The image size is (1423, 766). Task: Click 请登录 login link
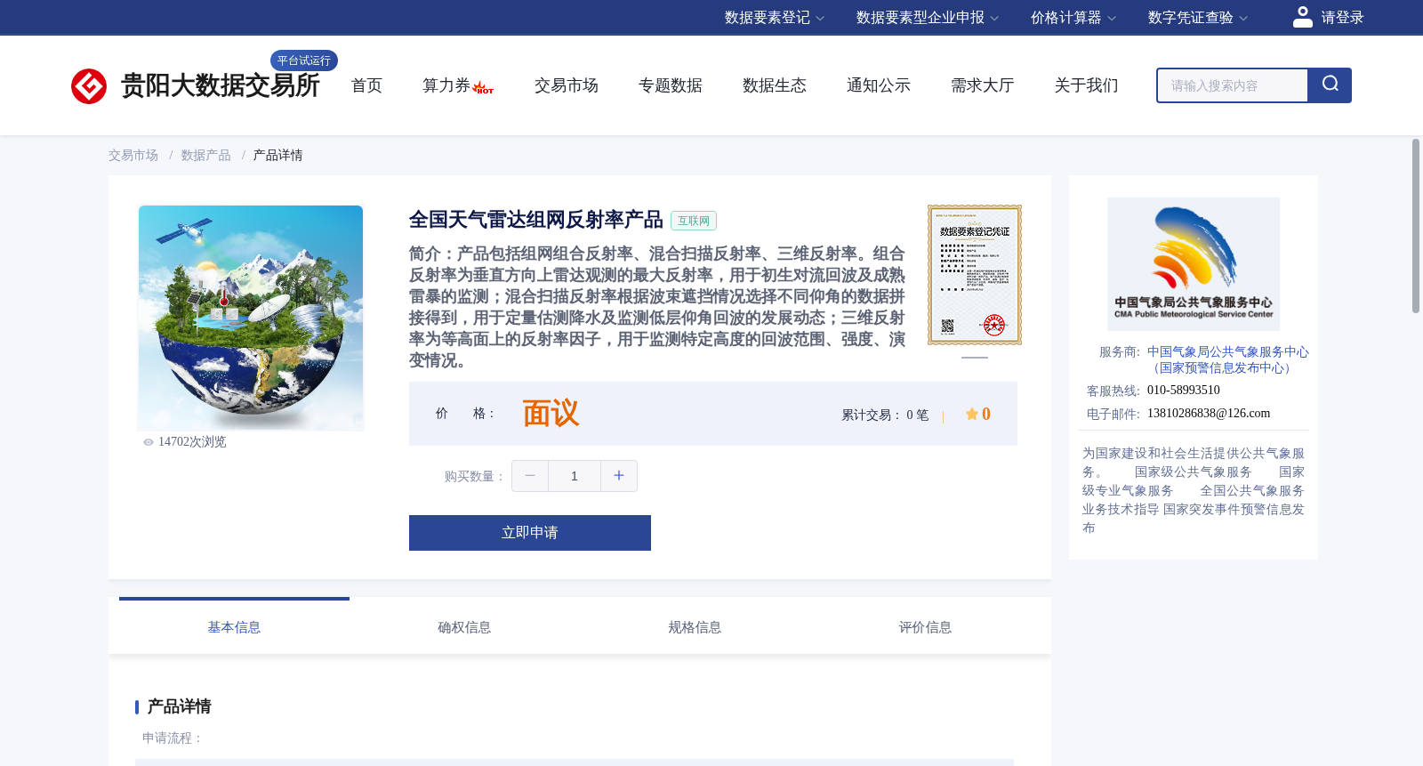pos(1342,18)
